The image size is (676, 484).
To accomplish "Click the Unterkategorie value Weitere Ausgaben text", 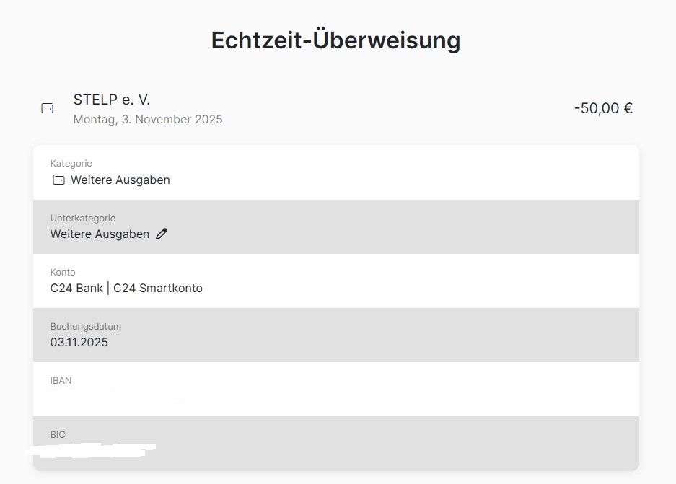I will pos(100,234).
